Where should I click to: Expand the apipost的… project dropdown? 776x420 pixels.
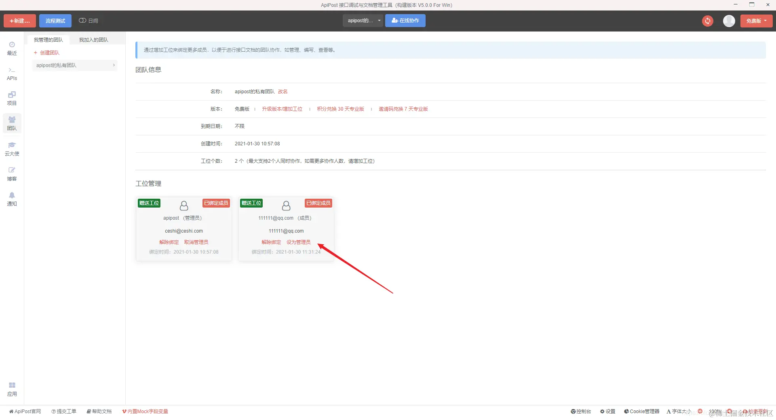tap(363, 21)
